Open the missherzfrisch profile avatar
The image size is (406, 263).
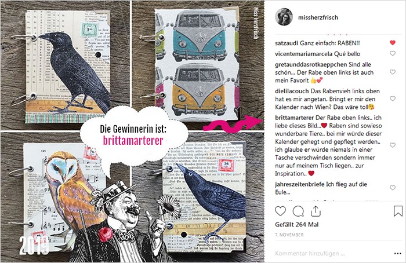284,17
